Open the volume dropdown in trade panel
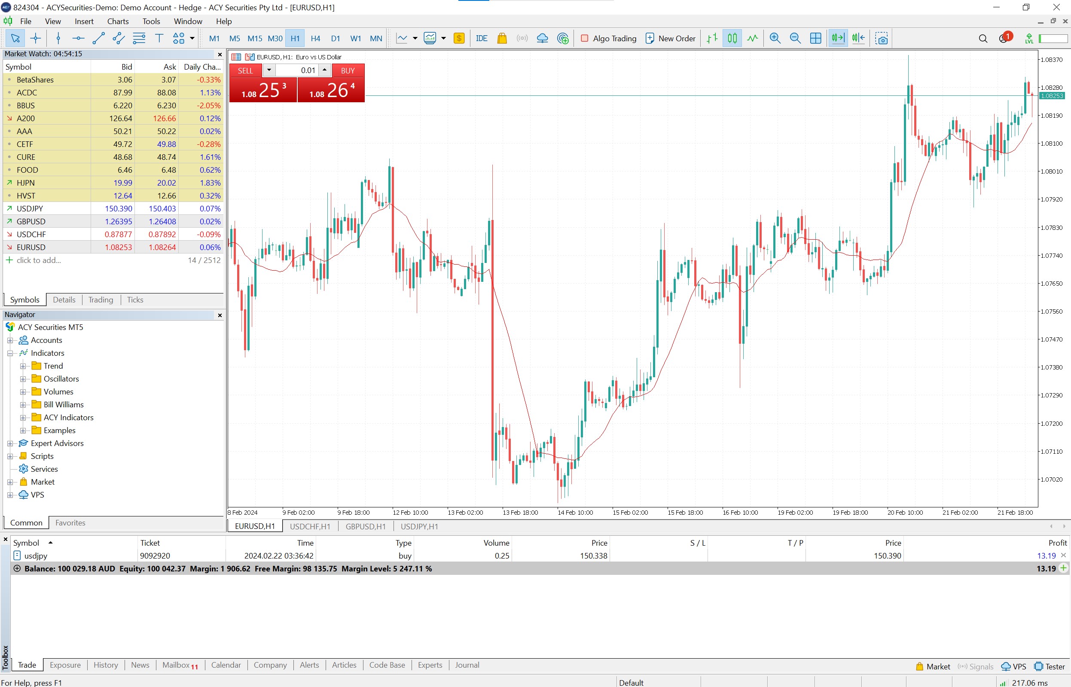Image resolution: width=1071 pixels, height=687 pixels. pos(269,70)
